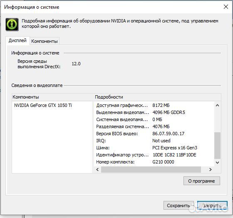The width and height of the screenshot is (233, 218).
Task: Select the Разделяемая системна... row
Action: coord(154,126)
